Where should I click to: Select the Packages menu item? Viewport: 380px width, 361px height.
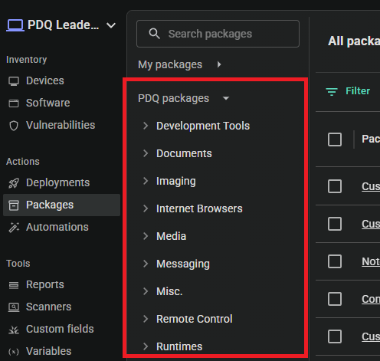[61, 205]
